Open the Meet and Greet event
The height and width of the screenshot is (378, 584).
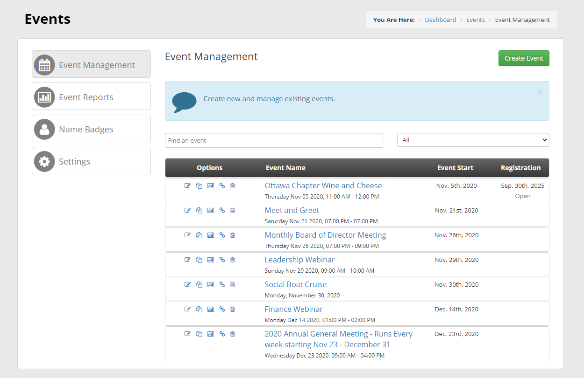point(292,210)
